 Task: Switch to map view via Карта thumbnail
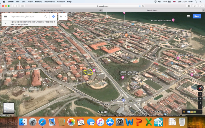[x=8, y=108]
